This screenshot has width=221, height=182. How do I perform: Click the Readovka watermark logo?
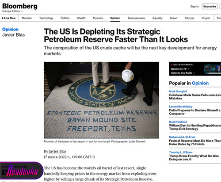21,171
